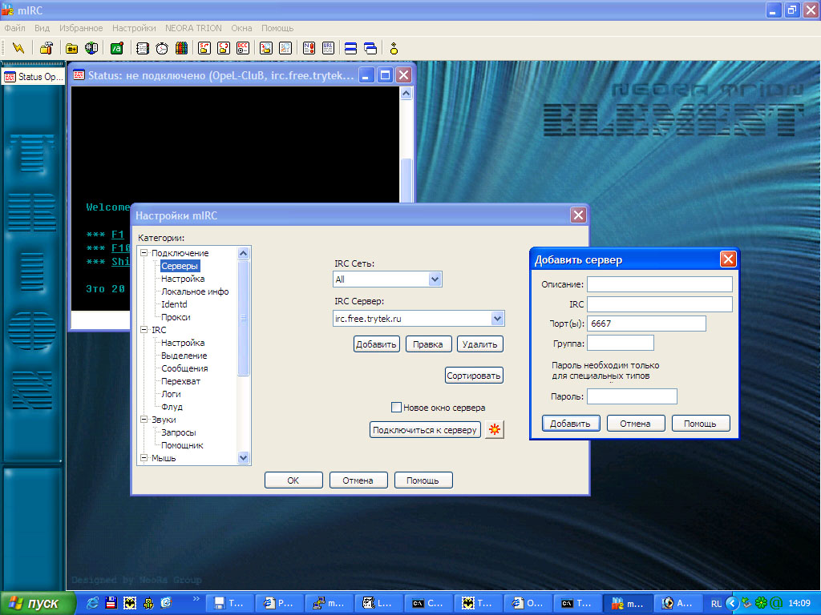821x615 pixels.
Task: Click OK in the Настройки mIRC dialog
Action: click(293, 480)
